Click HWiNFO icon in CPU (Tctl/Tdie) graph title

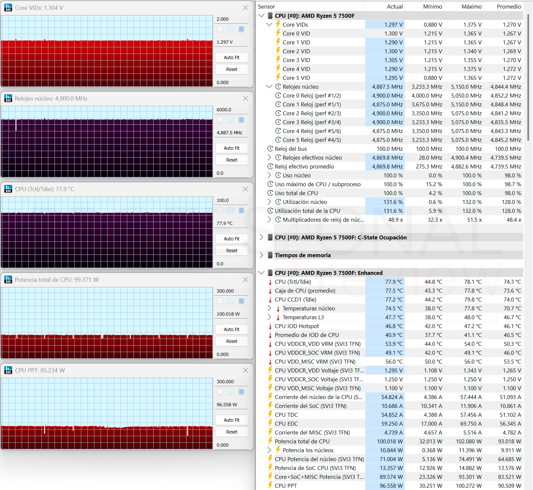click(x=8, y=189)
